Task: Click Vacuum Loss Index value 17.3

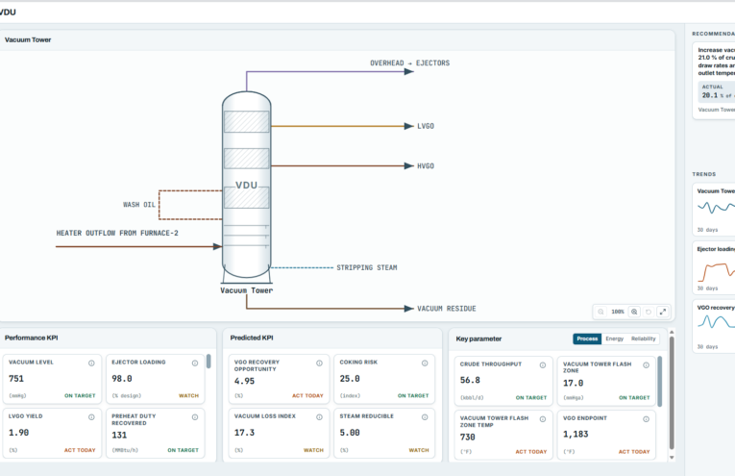Action: click(x=245, y=433)
